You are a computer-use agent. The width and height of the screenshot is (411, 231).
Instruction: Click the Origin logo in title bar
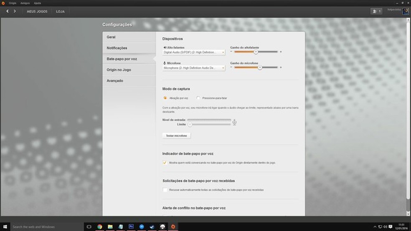pyautogui.click(x=3, y=3)
